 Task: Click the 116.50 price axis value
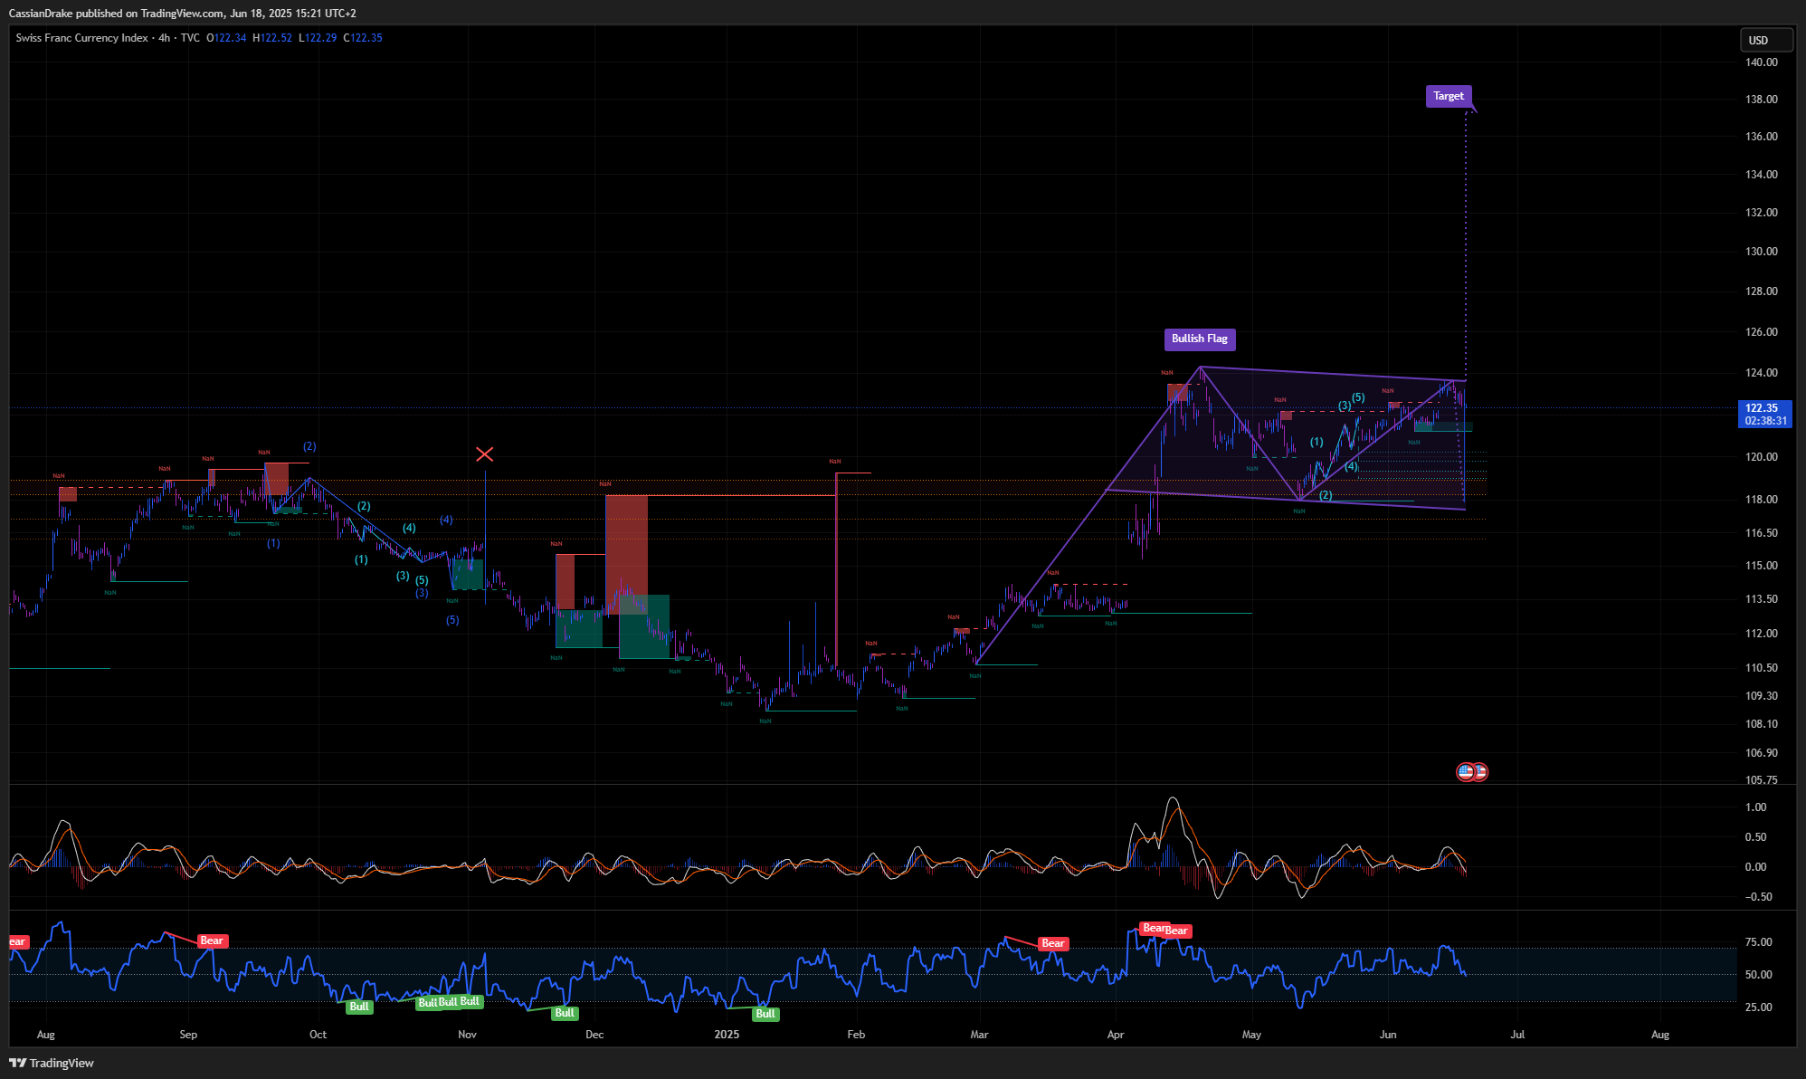tap(1761, 533)
